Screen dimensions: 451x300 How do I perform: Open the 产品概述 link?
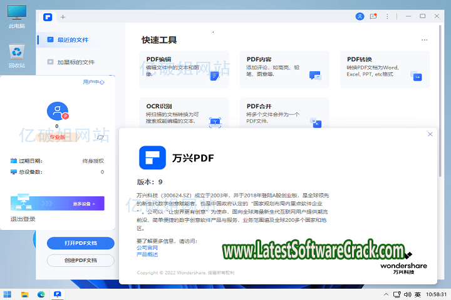(x=148, y=254)
